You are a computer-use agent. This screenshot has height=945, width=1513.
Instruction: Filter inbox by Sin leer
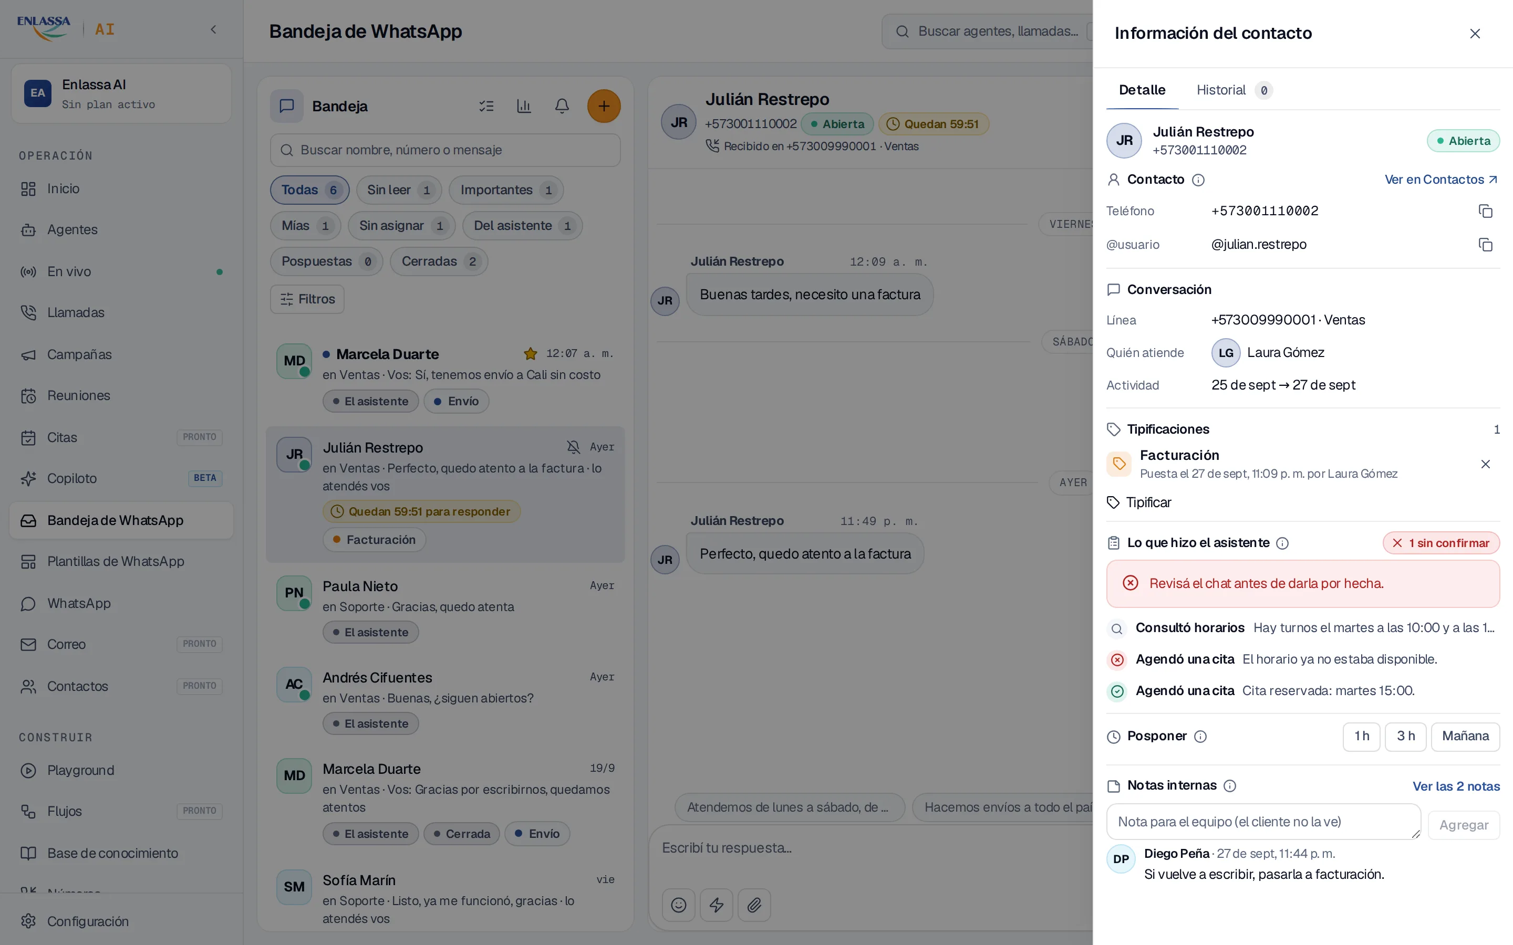point(399,190)
